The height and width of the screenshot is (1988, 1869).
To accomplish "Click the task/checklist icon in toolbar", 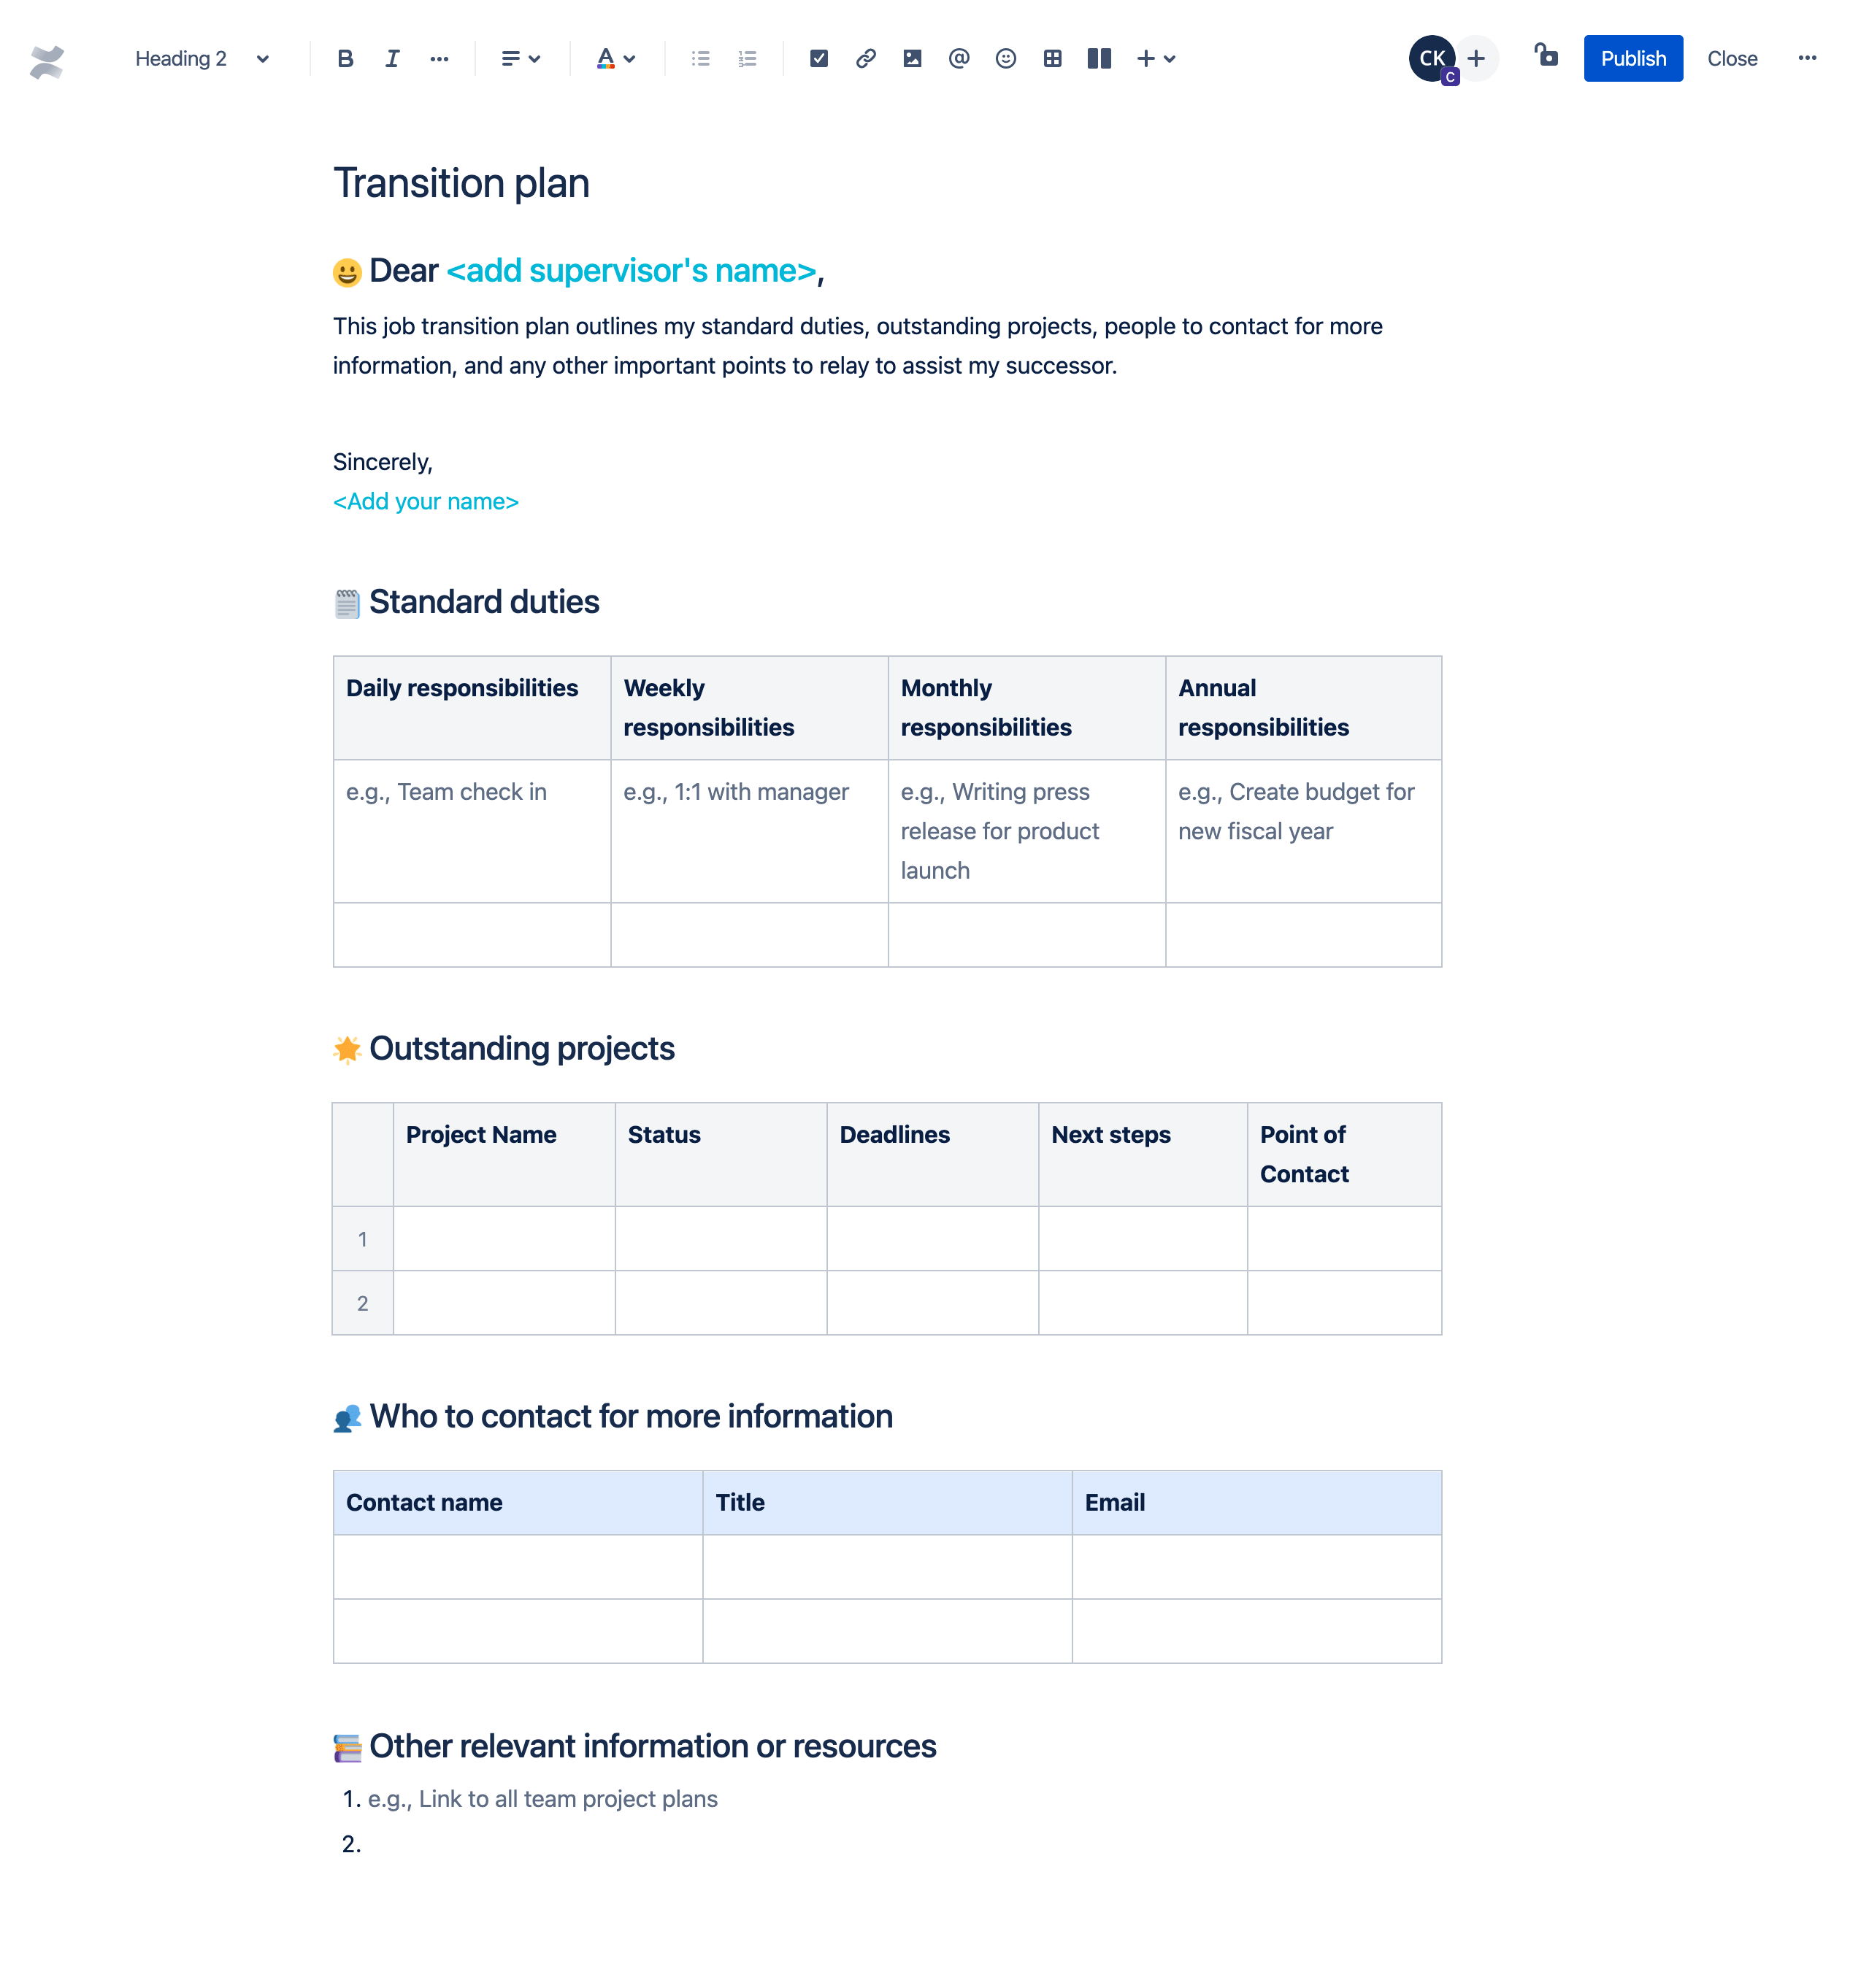I will click(817, 58).
